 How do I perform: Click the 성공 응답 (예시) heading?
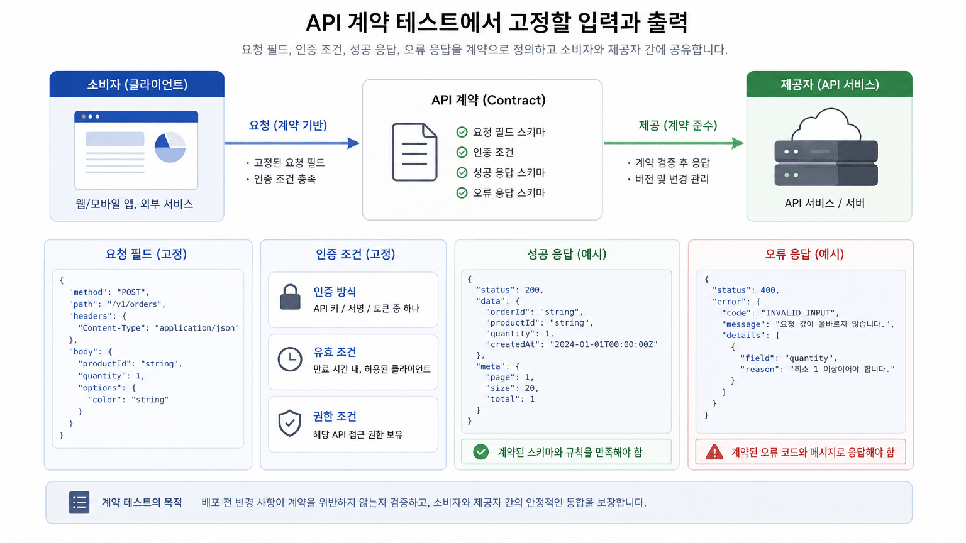(567, 254)
